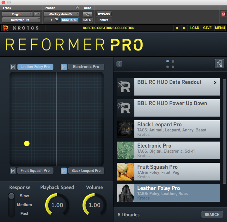227x222 pixels.
Task: Click BBL RC HUD Power Up Down logo thumbnail
Action: (126, 108)
